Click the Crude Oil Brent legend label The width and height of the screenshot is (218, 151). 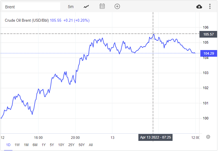pyautogui.click(x=27, y=21)
